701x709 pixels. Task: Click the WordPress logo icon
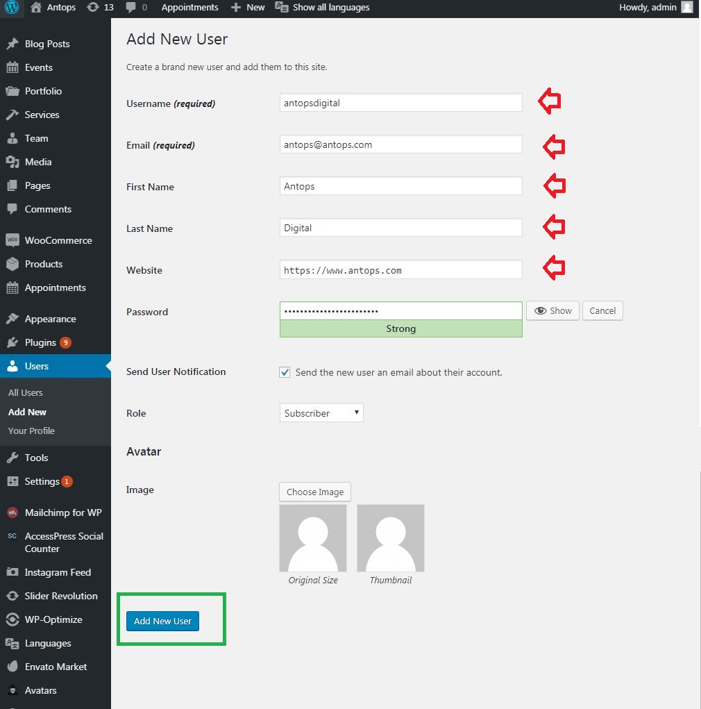(x=11, y=7)
